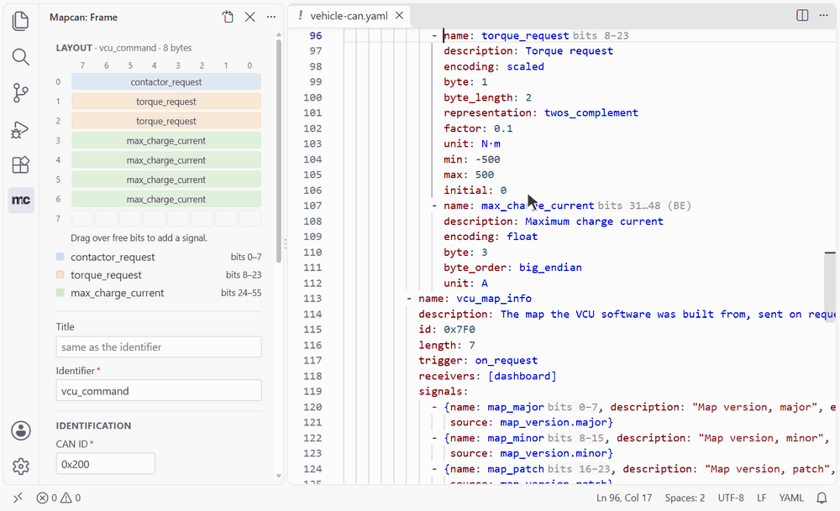The height and width of the screenshot is (511, 840).
Task: Select contactor_request row in byte 0
Action: tap(166, 82)
